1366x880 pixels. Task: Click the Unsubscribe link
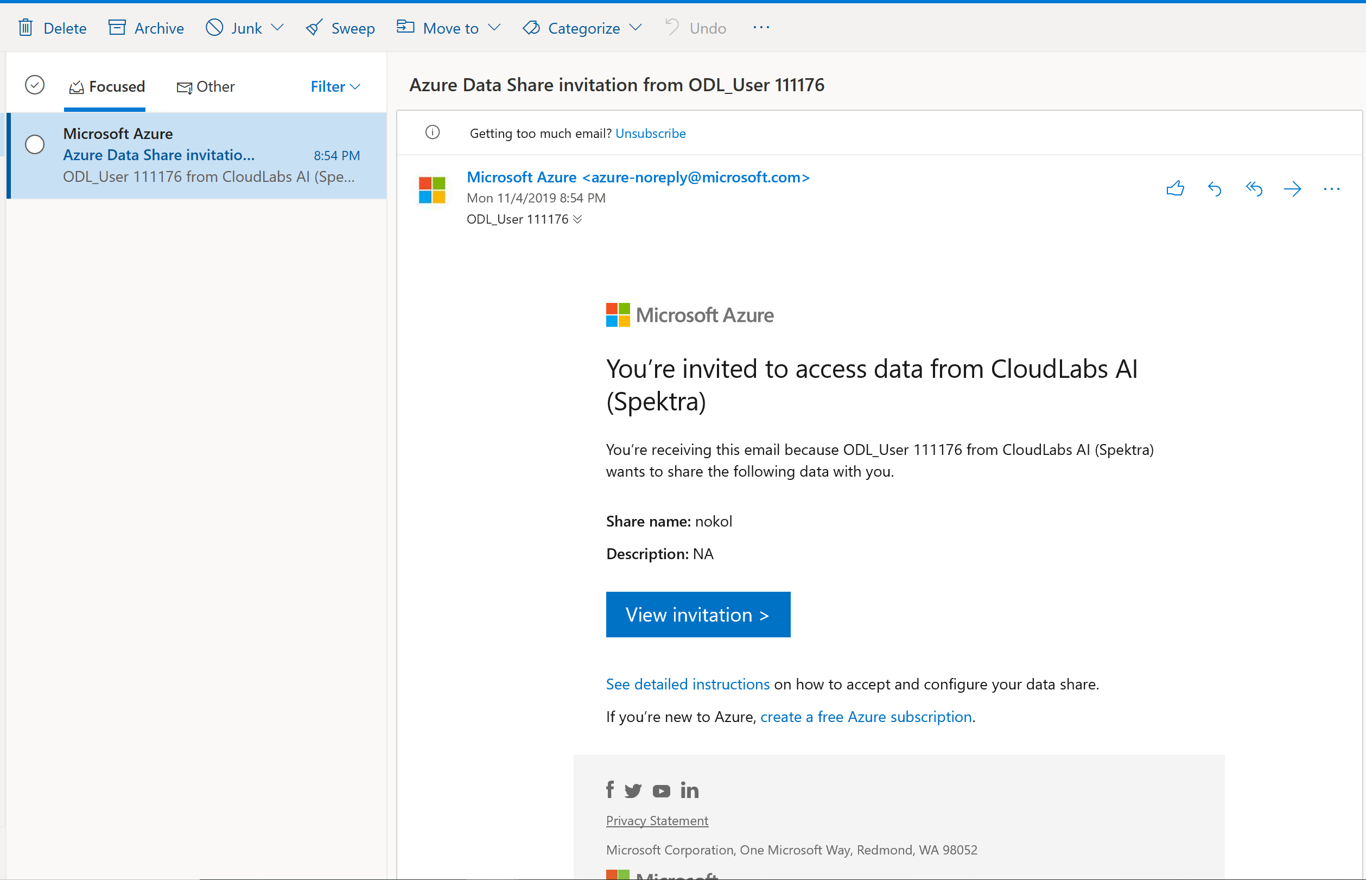coord(651,133)
